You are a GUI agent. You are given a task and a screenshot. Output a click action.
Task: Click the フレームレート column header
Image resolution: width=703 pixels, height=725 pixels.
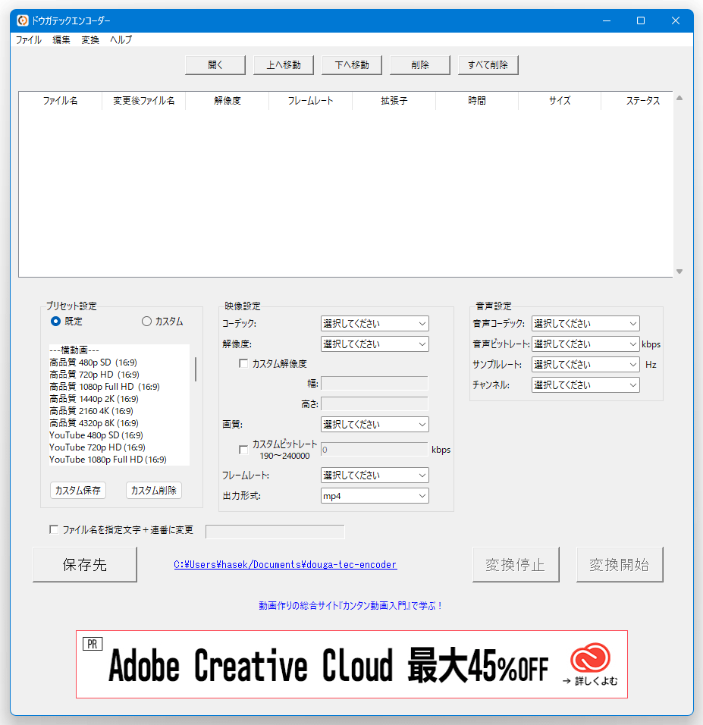coord(310,101)
